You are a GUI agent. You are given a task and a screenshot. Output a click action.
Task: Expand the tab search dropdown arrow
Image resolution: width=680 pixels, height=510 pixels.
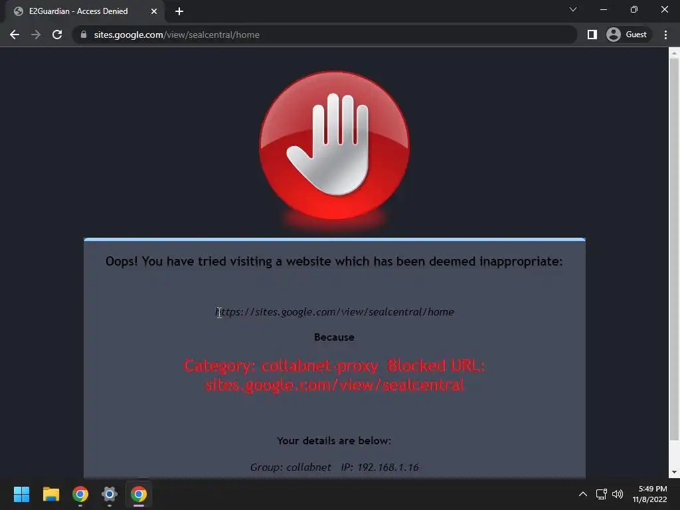tap(573, 9)
